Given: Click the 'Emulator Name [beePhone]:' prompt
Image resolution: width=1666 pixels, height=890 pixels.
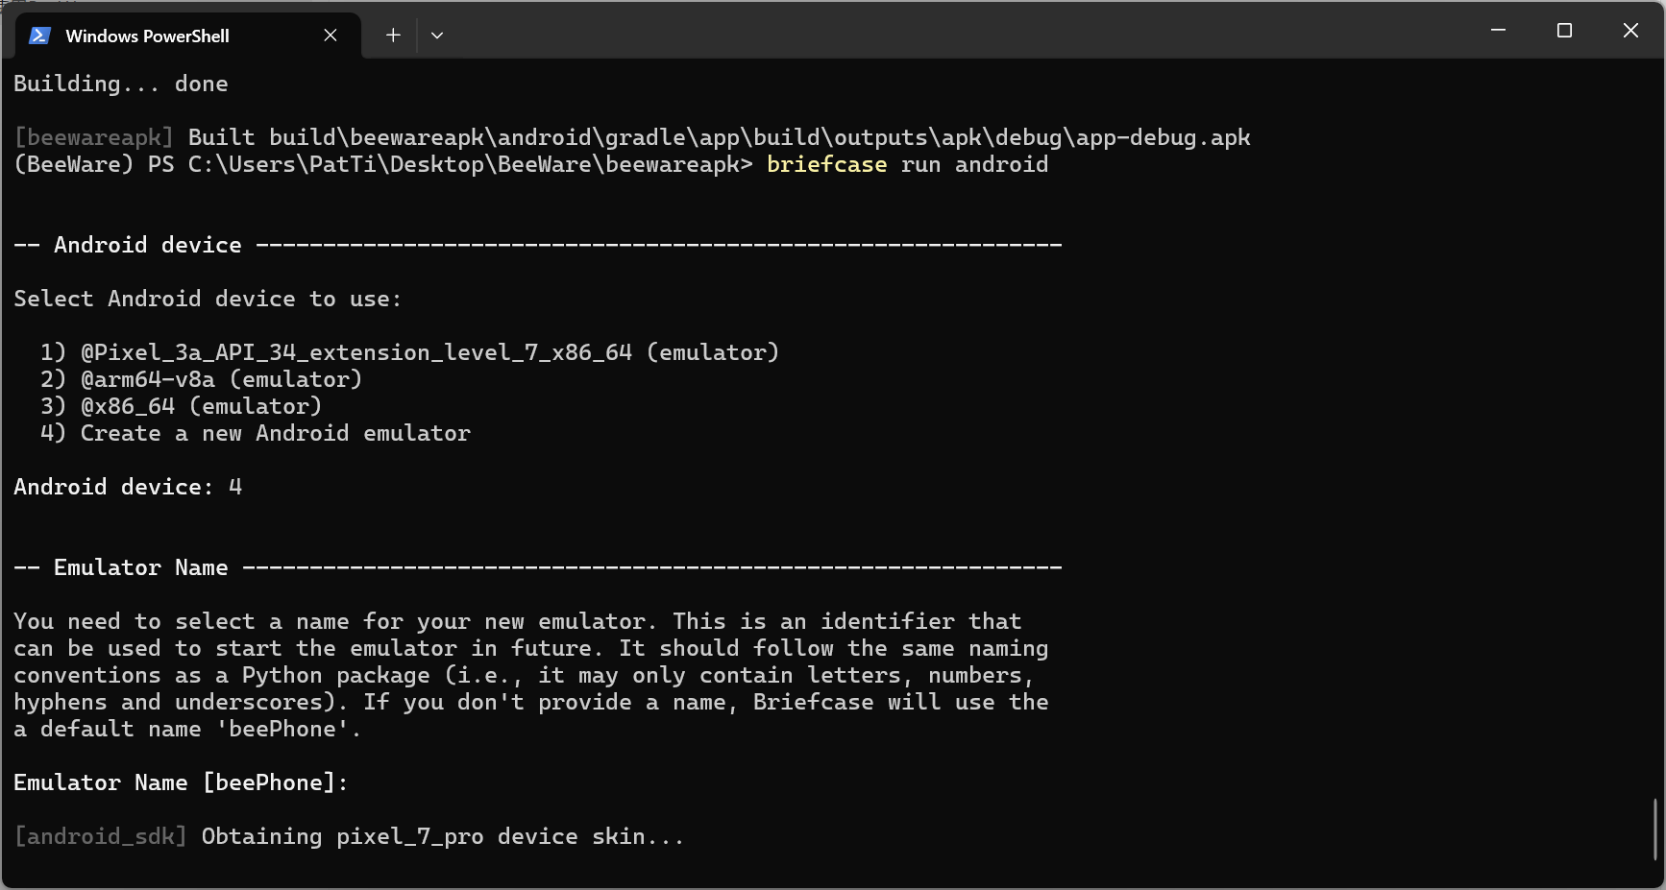Looking at the screenshot, I should click(181, 782).
